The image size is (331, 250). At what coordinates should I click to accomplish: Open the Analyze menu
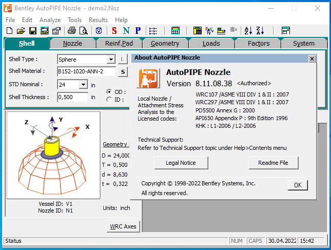click(50, 20)
